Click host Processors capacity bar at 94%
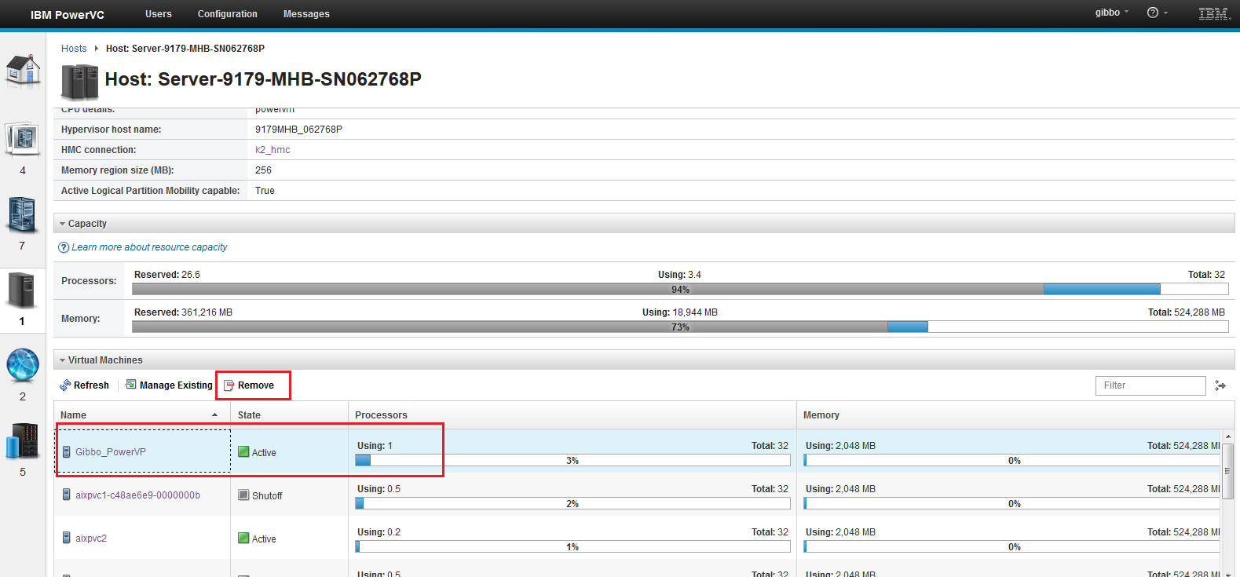Image resolution: width=1240 pixels, height=577 pixels. (x=680, y=289)
